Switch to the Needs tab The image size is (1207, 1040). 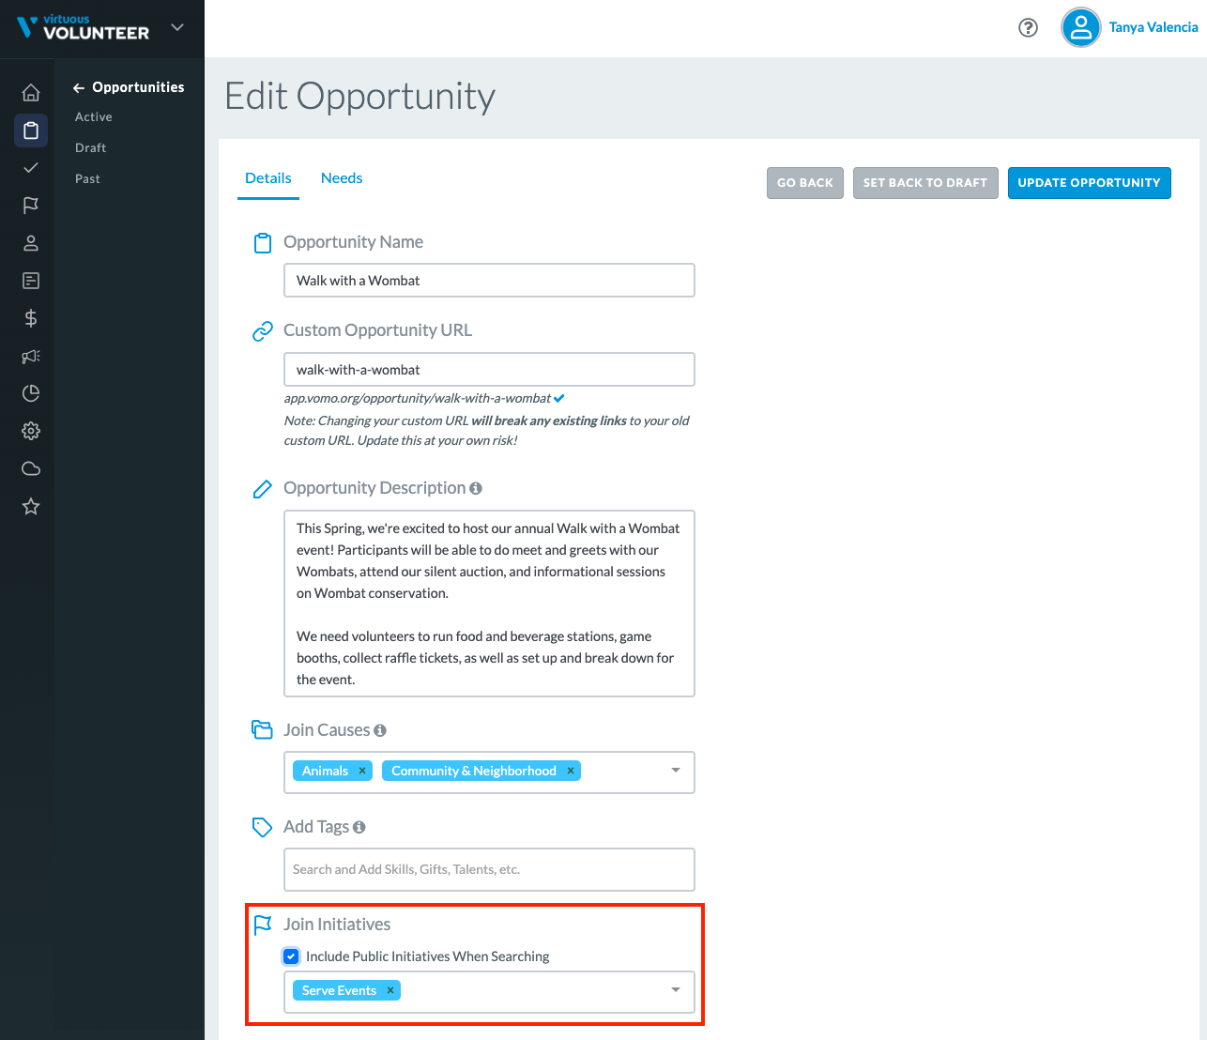(x=342, y=178)
